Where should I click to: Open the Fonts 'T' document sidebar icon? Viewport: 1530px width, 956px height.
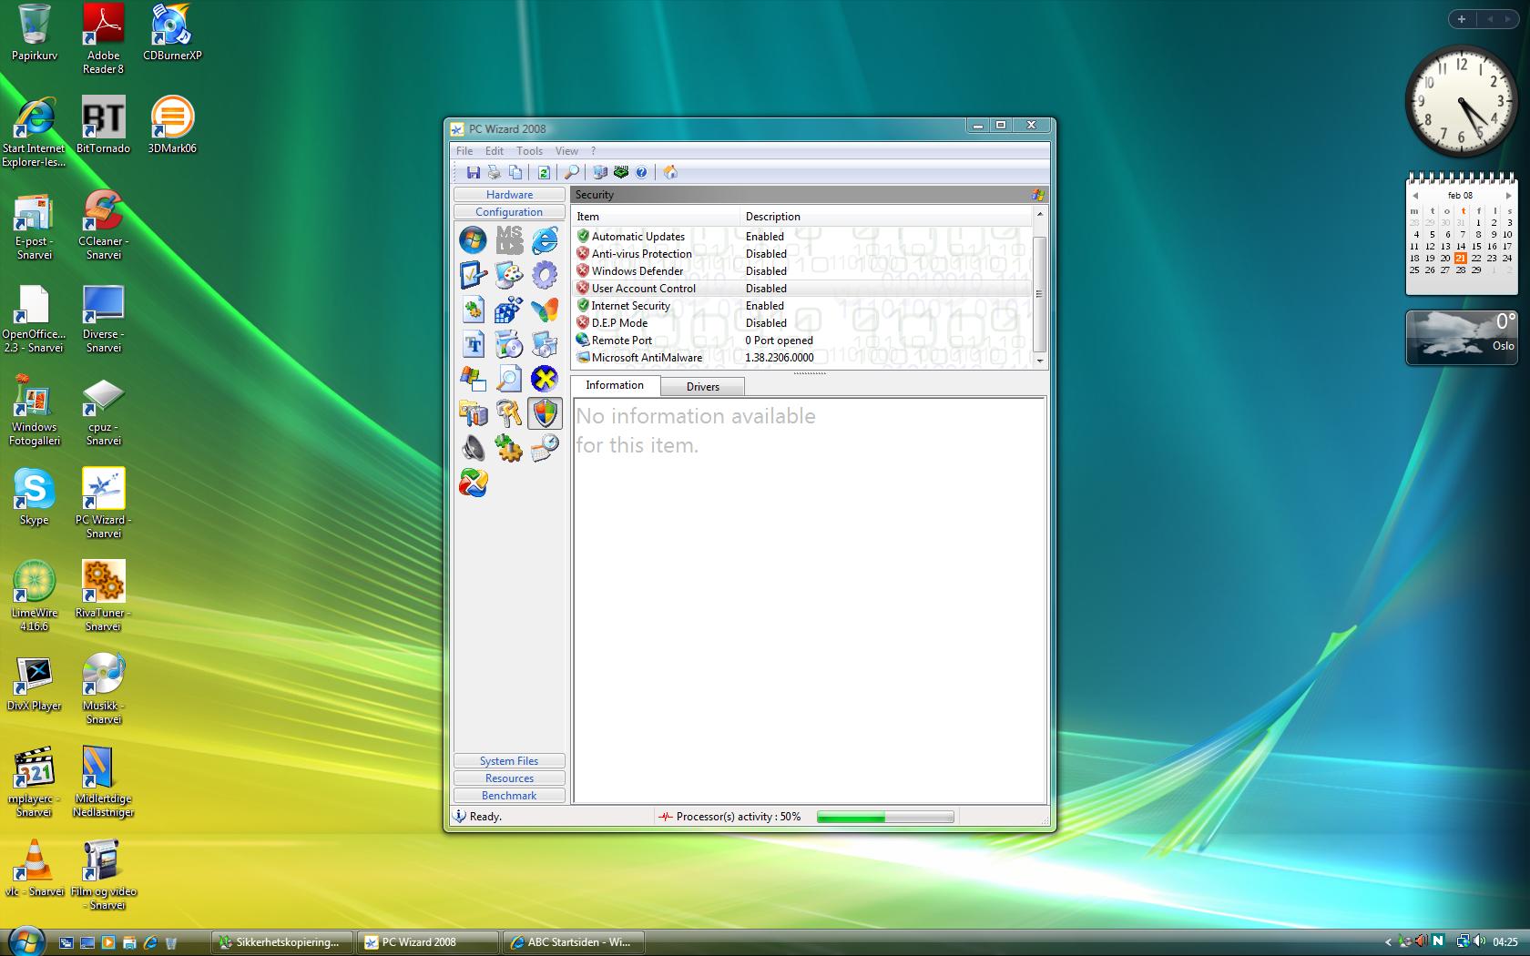click(473, 345)
